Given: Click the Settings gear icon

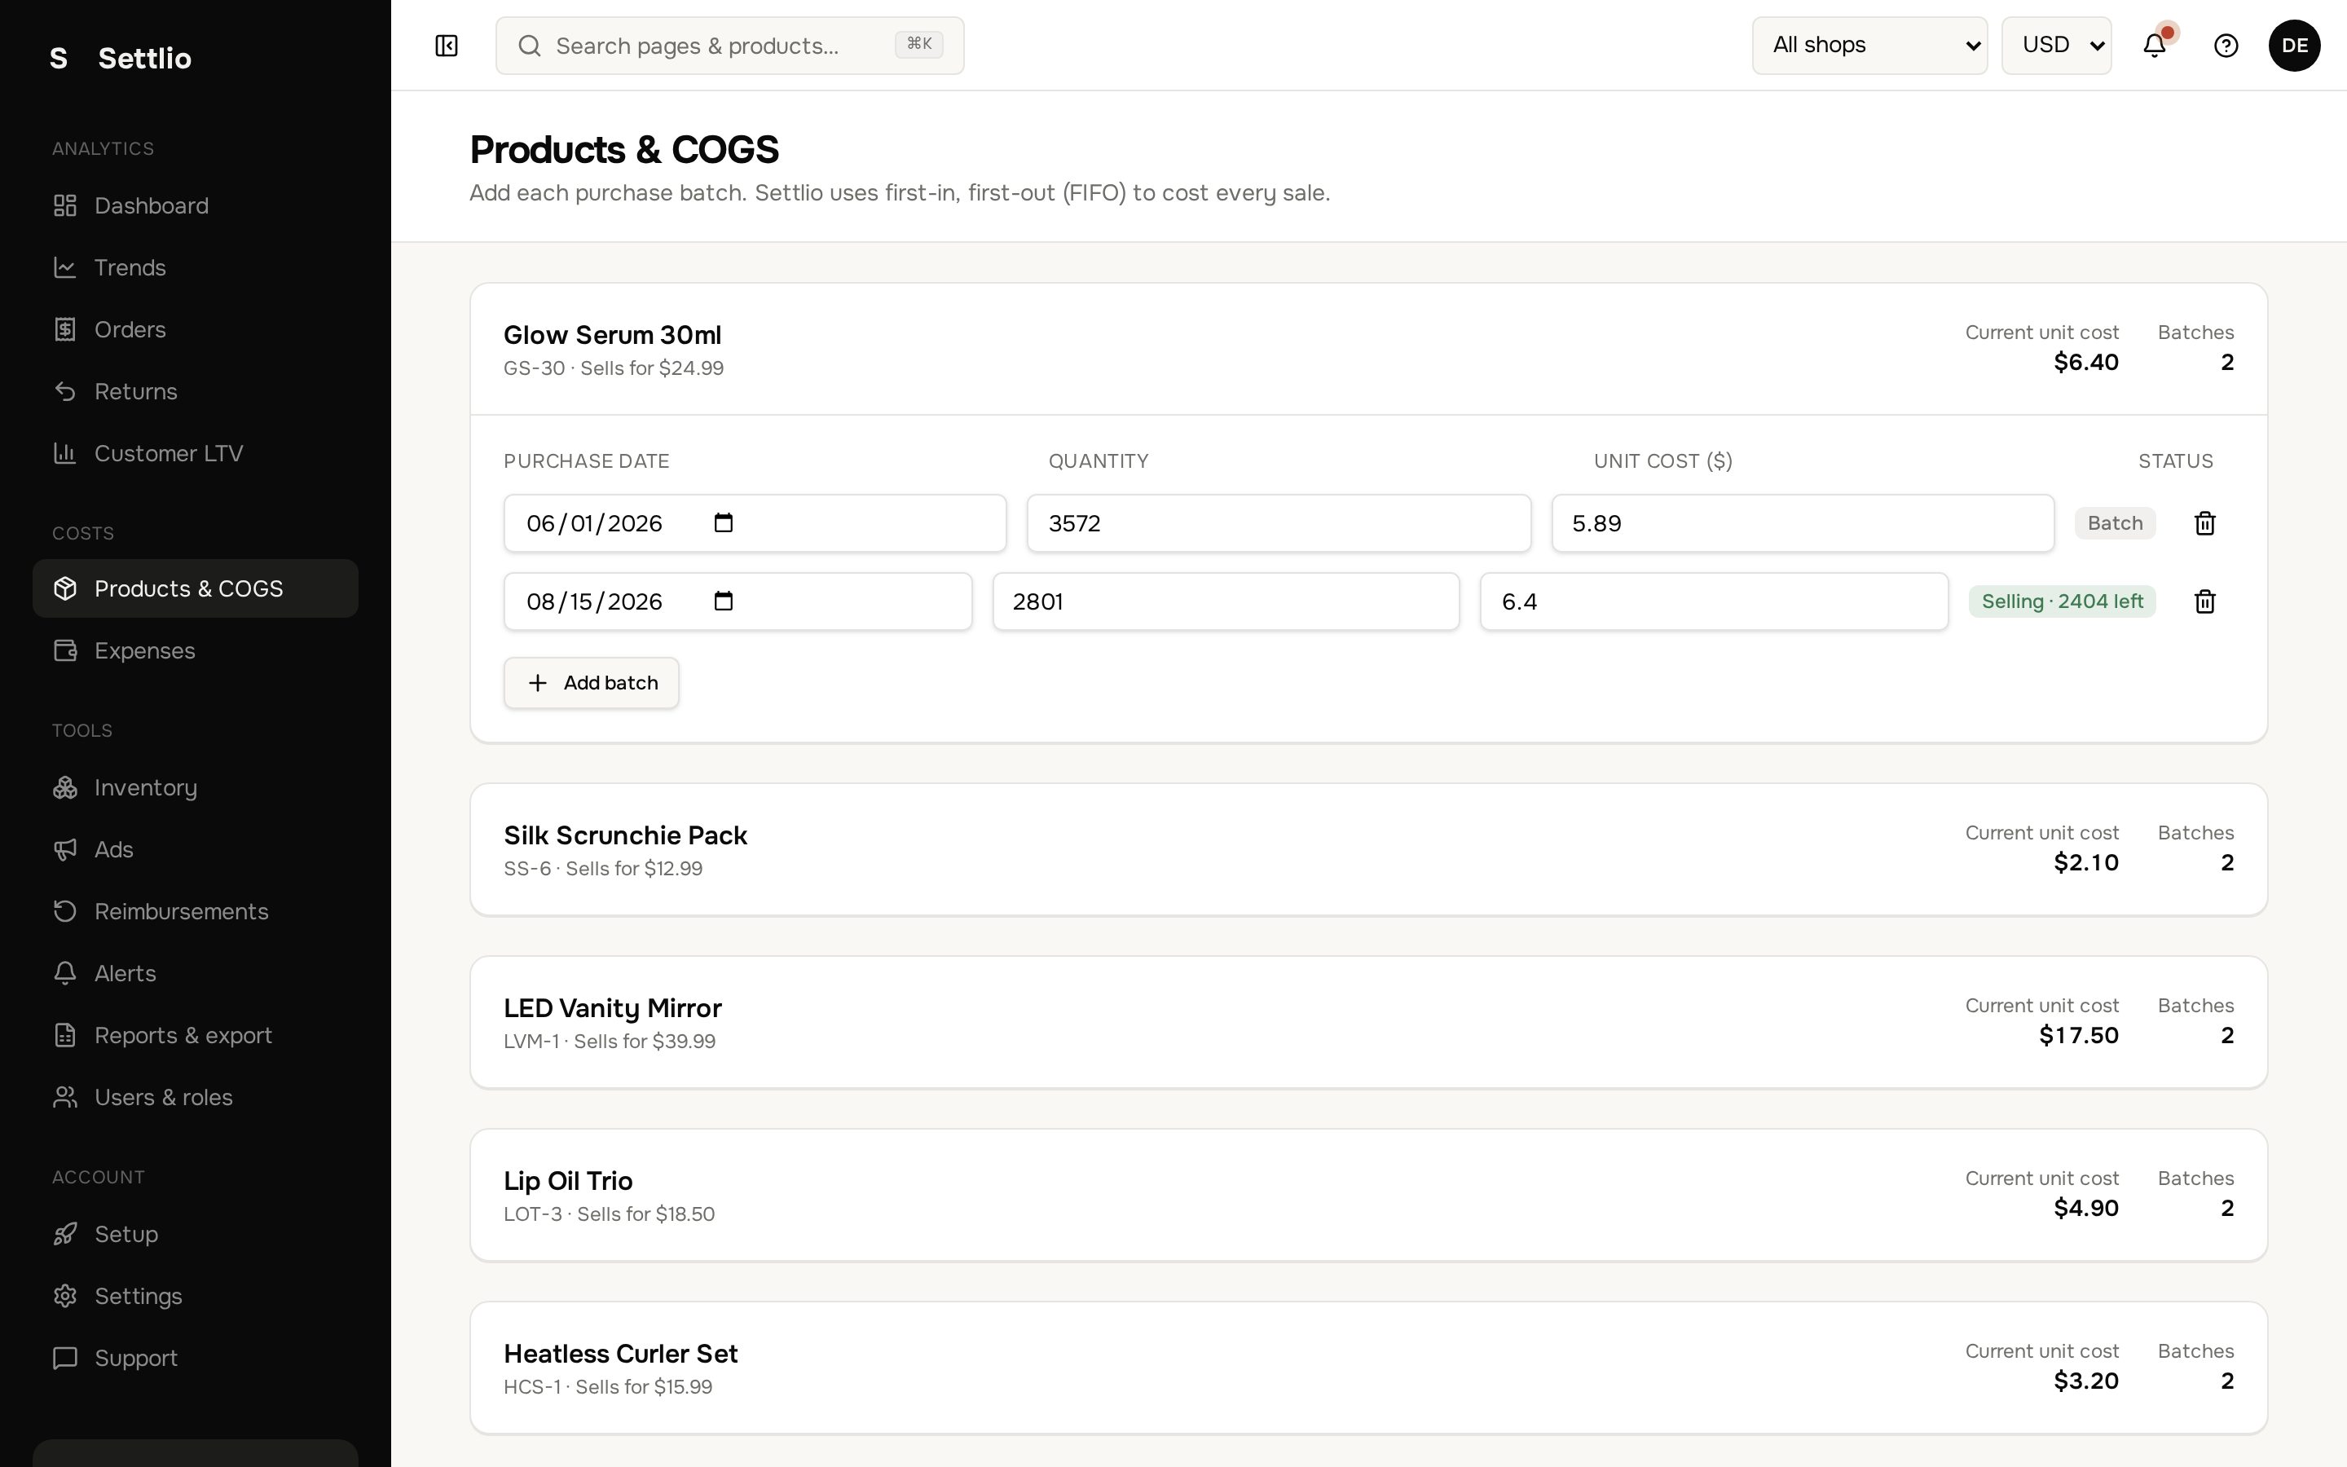Looking at the screenshot, I should point(65,1296).
